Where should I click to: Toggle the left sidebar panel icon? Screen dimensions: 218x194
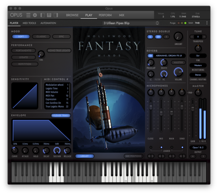pyautogui.click(x=42, y=15)
